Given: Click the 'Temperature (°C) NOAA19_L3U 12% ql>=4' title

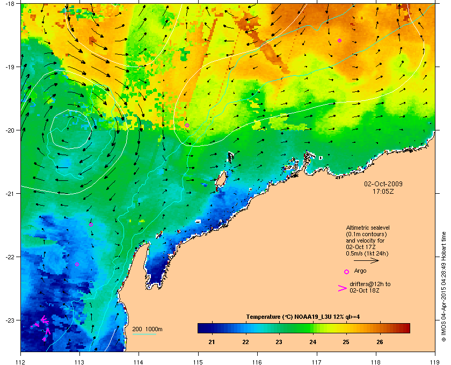Looking at the screenshot, I should click(303, 317).
